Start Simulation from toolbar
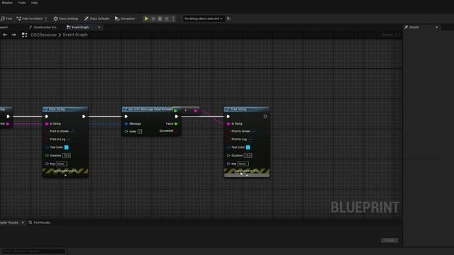The height and width of the screenshot is (255, 454). coord(125,18)
